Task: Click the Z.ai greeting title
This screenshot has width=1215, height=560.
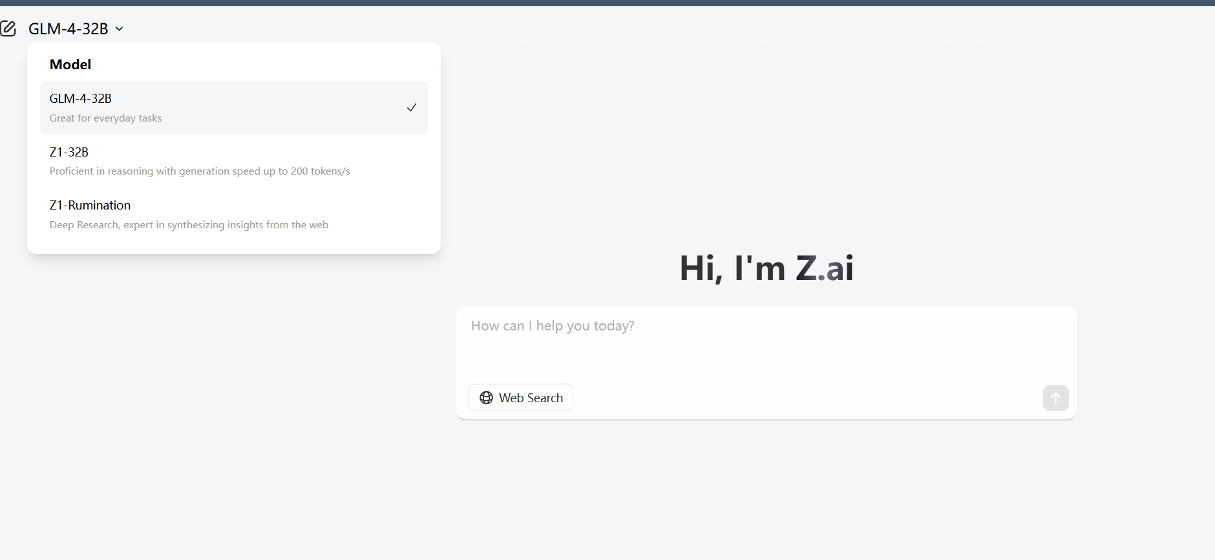Action: [766, 267]
